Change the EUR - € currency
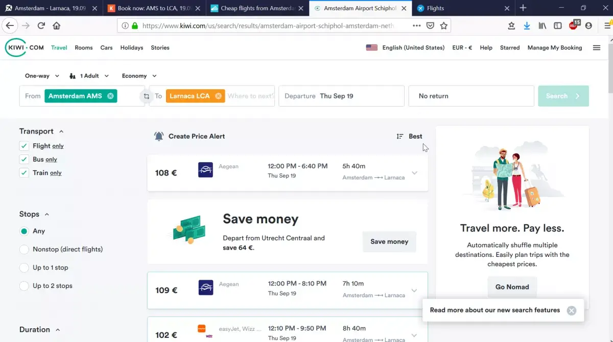613x342 pixels. coord(462,48)
